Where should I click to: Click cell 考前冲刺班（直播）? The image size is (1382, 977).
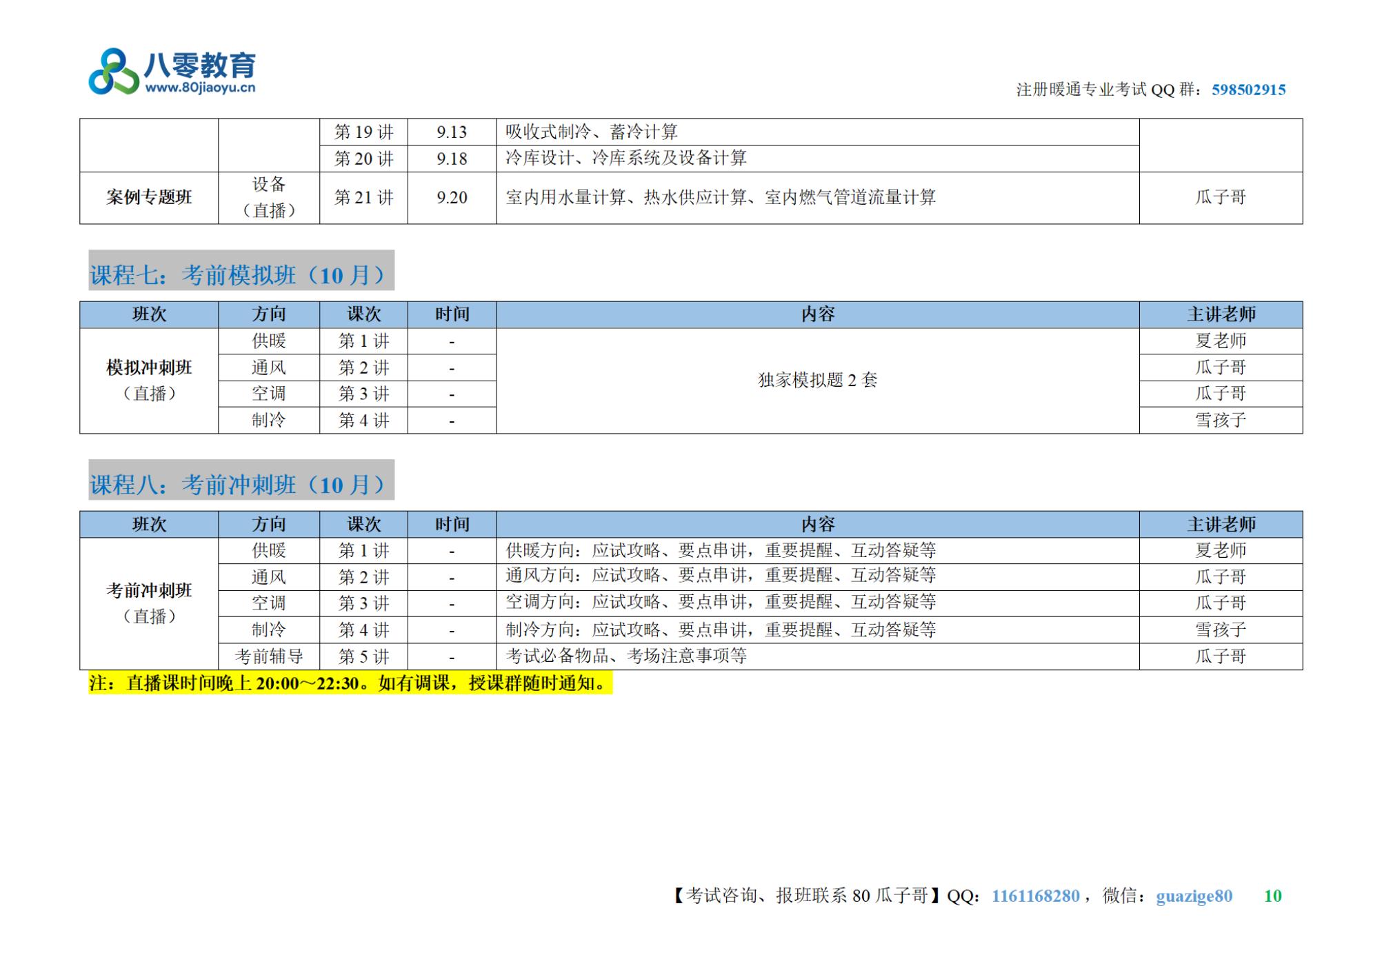[x=149, y=603]
